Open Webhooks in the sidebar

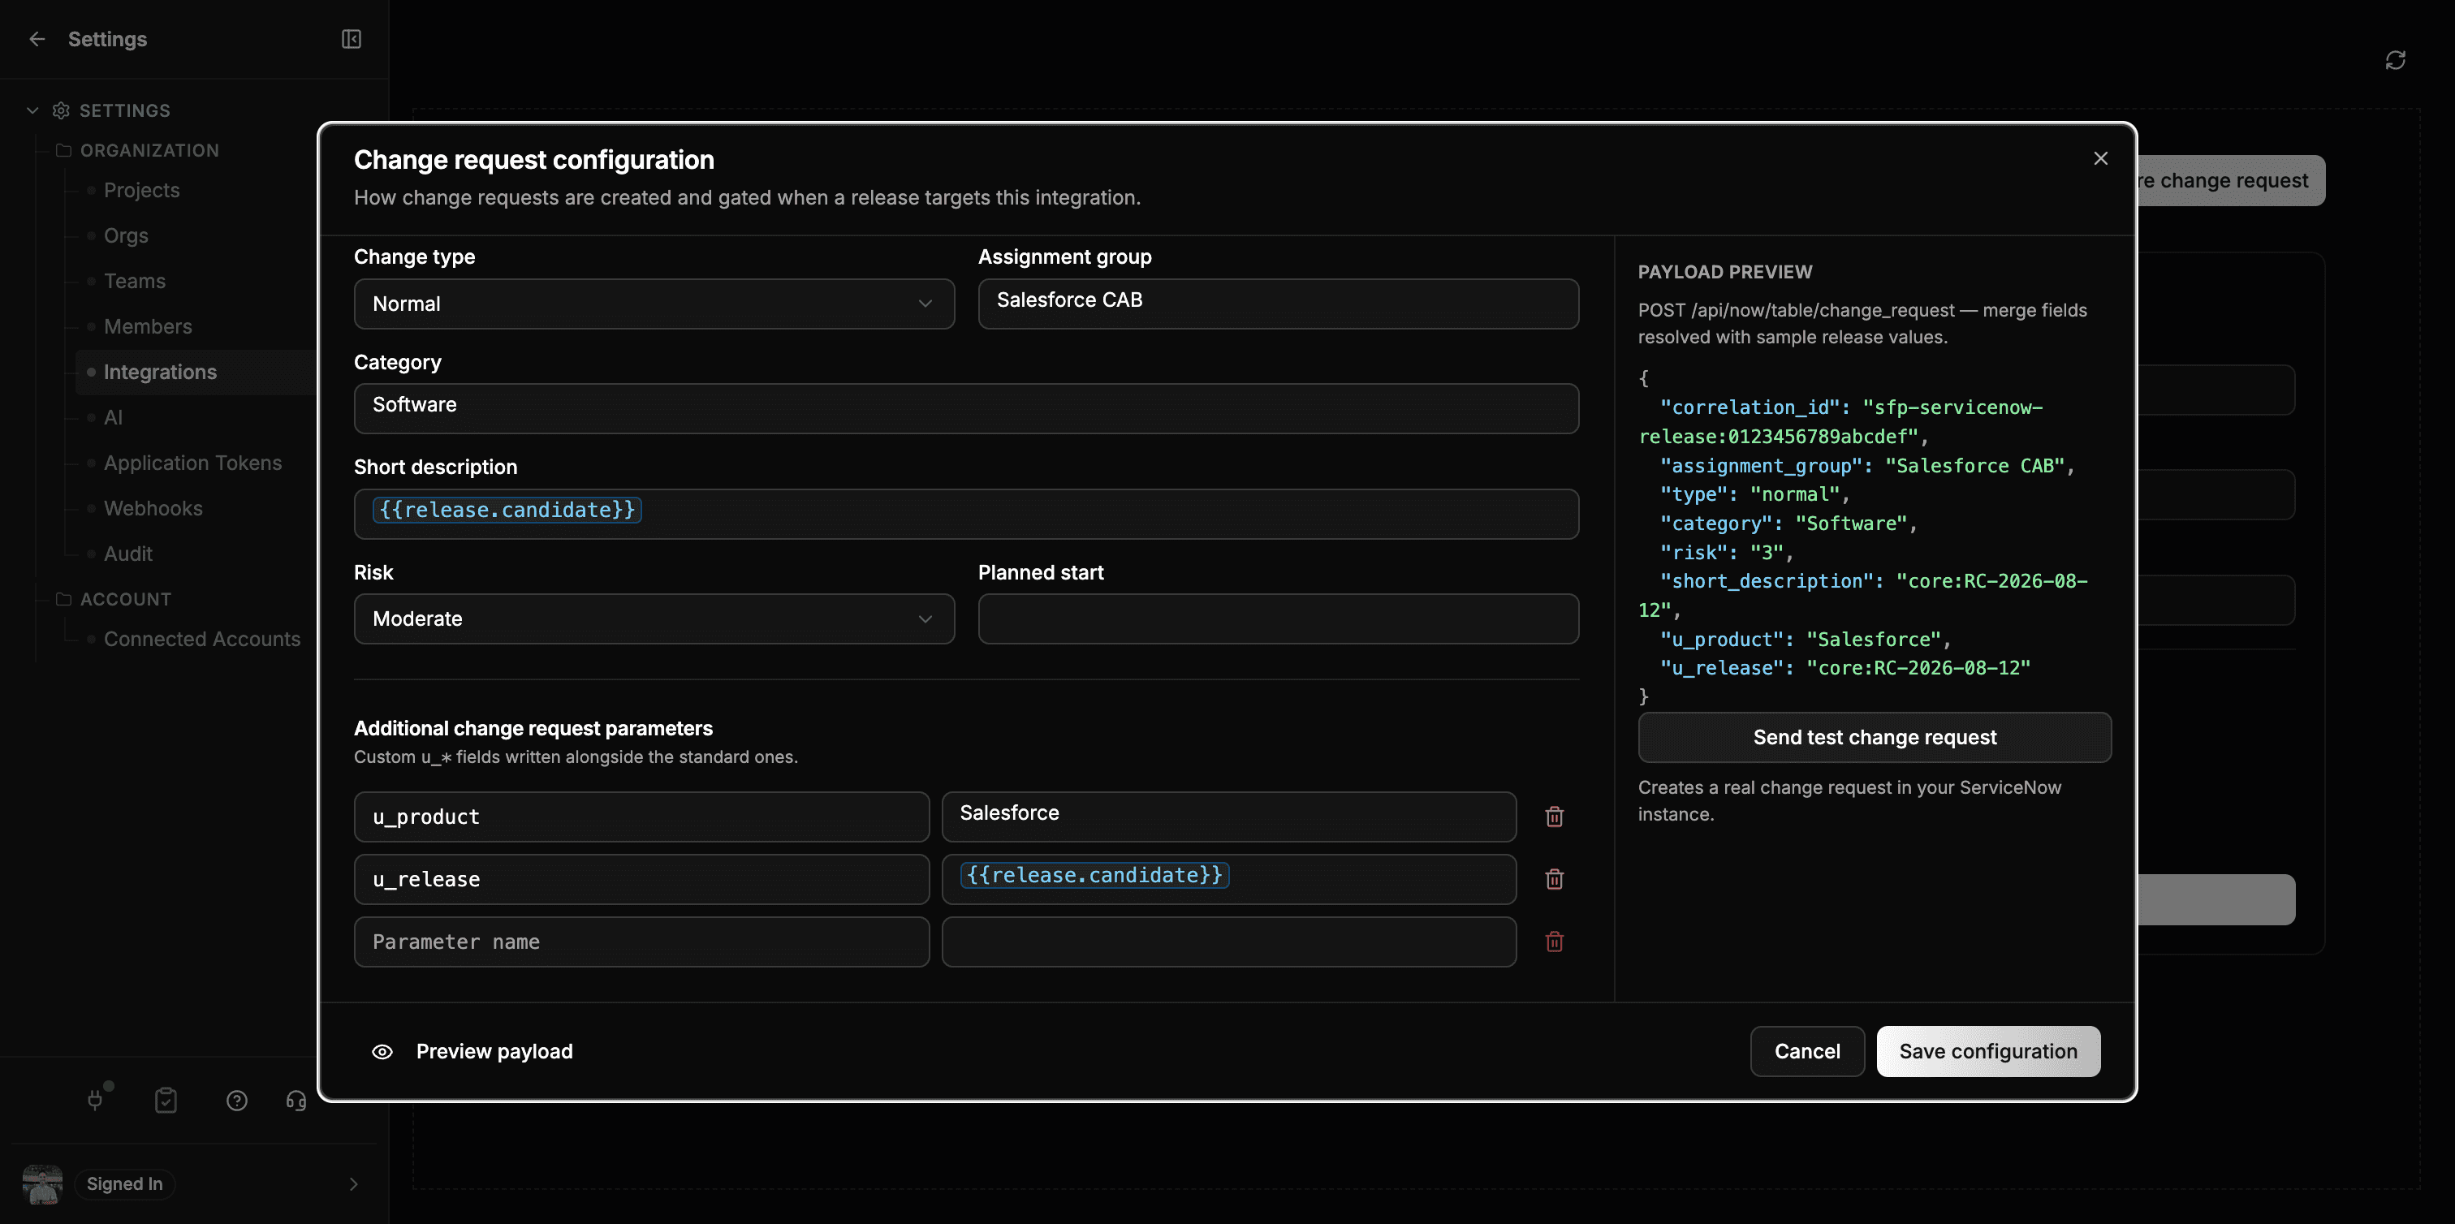(x=153, y=509)
